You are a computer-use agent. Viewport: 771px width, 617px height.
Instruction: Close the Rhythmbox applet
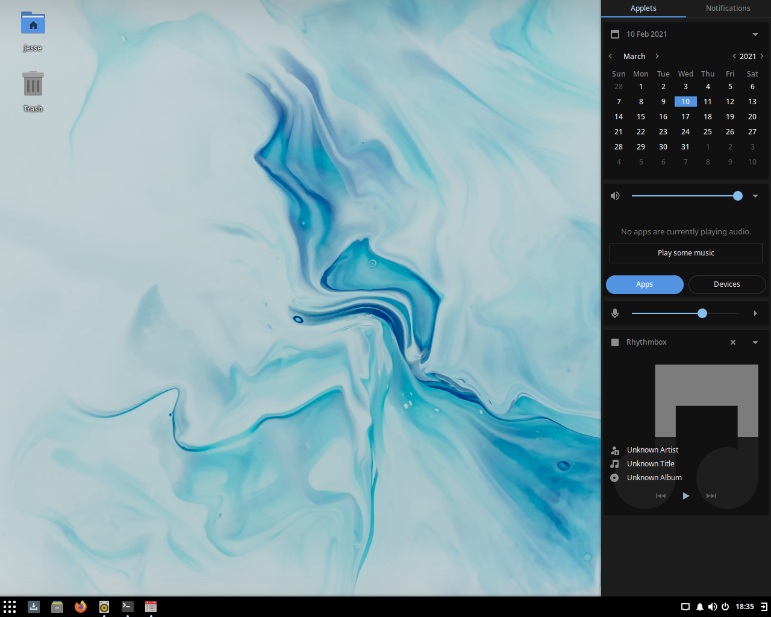click(x=733, y=342)
